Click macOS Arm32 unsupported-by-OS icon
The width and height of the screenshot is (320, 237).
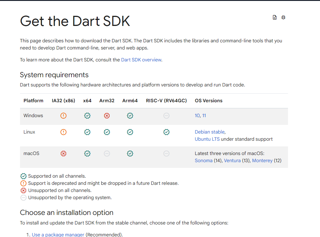pos(107,154)
